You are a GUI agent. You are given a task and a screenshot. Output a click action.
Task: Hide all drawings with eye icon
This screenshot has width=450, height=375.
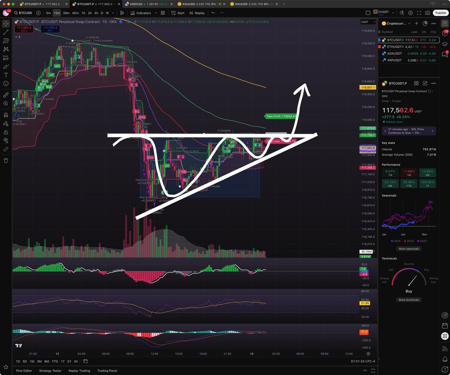[6, 140]
